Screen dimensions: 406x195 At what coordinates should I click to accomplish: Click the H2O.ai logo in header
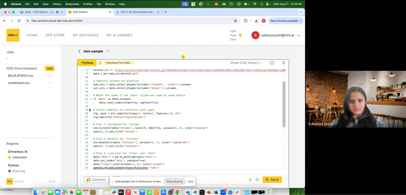[x=13, y=35]
